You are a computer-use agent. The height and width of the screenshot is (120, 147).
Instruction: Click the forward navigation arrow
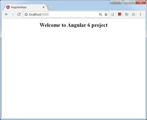point(13,14)
